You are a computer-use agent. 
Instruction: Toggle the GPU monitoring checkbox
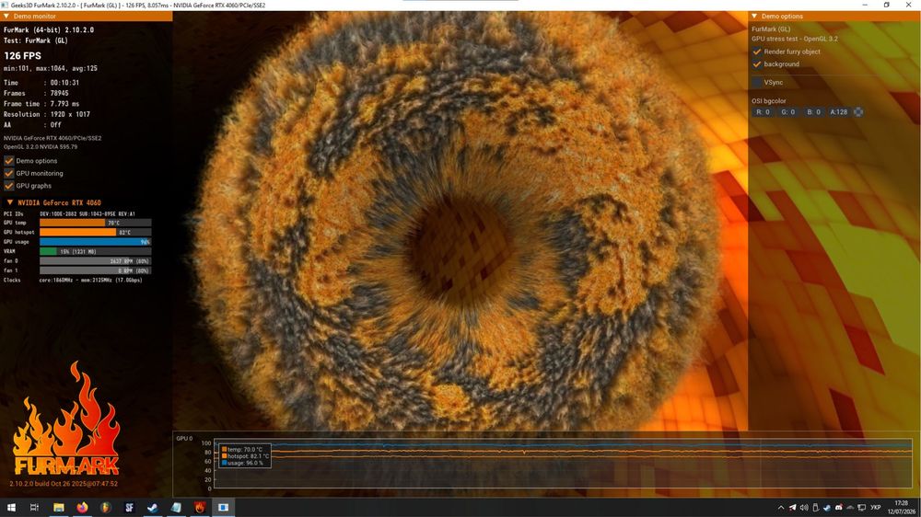9,173
